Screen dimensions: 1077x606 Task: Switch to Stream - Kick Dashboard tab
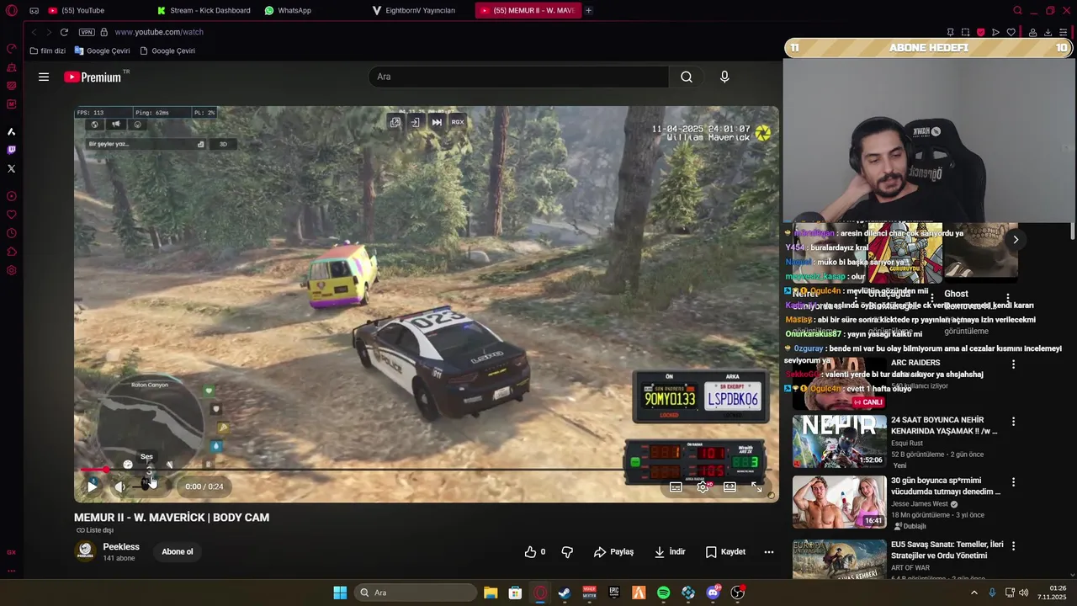click(x=204, y=10)
